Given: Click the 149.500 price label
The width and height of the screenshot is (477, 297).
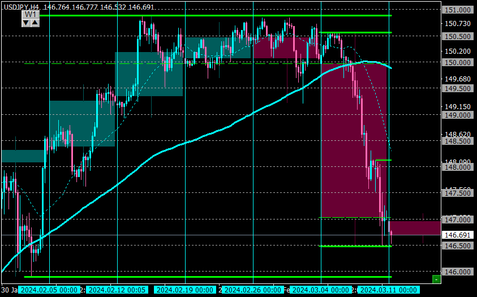Looking at the screenshot, I should click(458, 89).
